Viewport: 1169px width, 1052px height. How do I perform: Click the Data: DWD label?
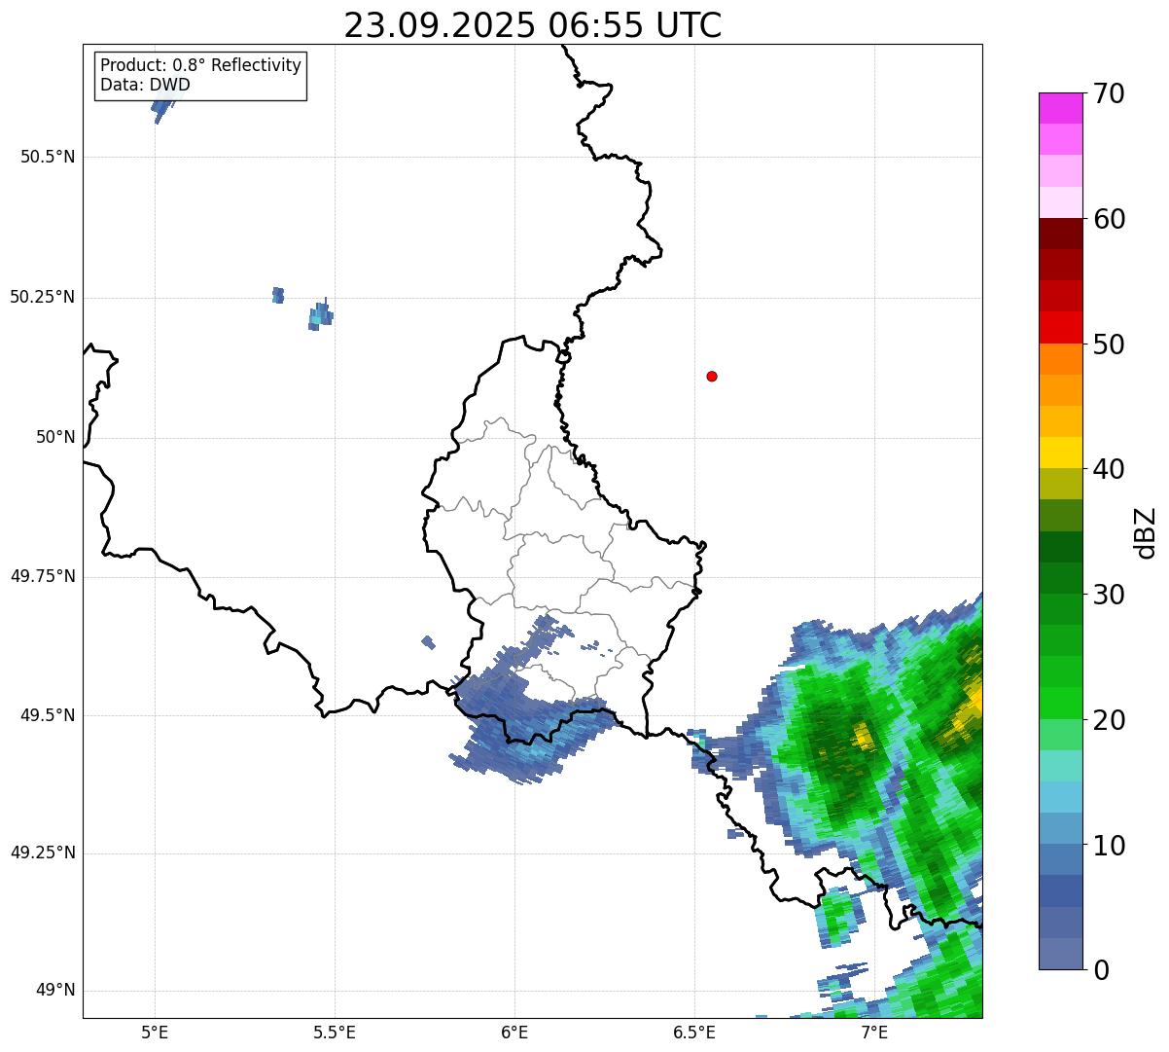click(145, 85)
